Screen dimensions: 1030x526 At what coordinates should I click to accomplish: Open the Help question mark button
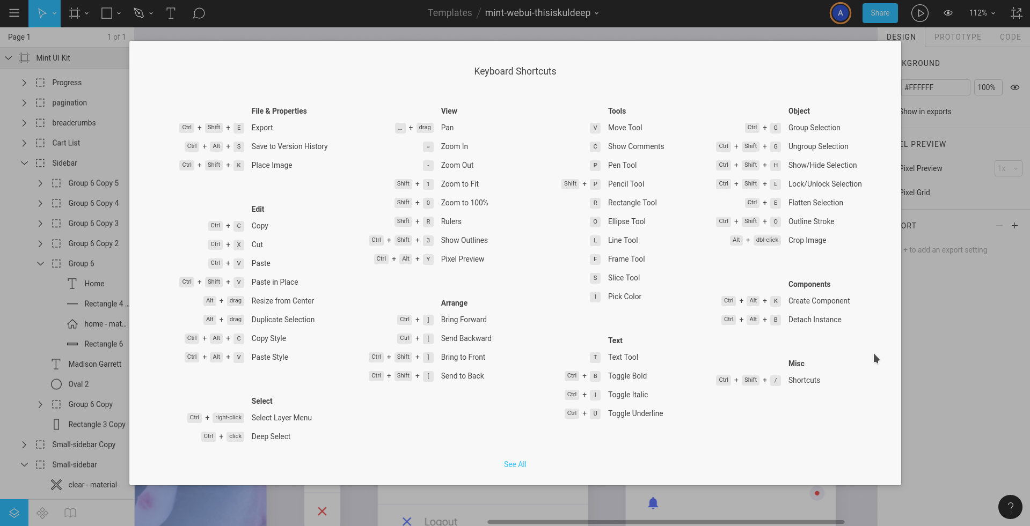(x=1010, y=507)
